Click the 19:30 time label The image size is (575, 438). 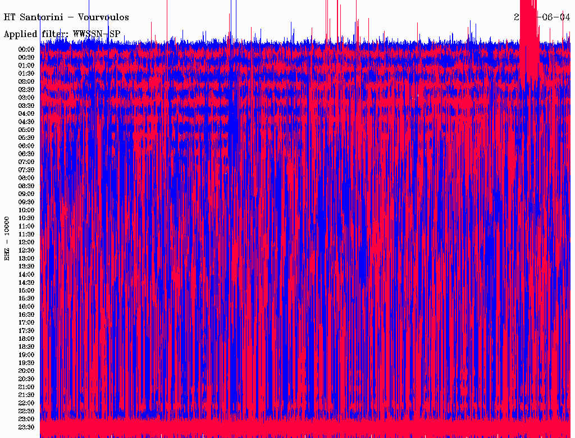pos(26,363)
